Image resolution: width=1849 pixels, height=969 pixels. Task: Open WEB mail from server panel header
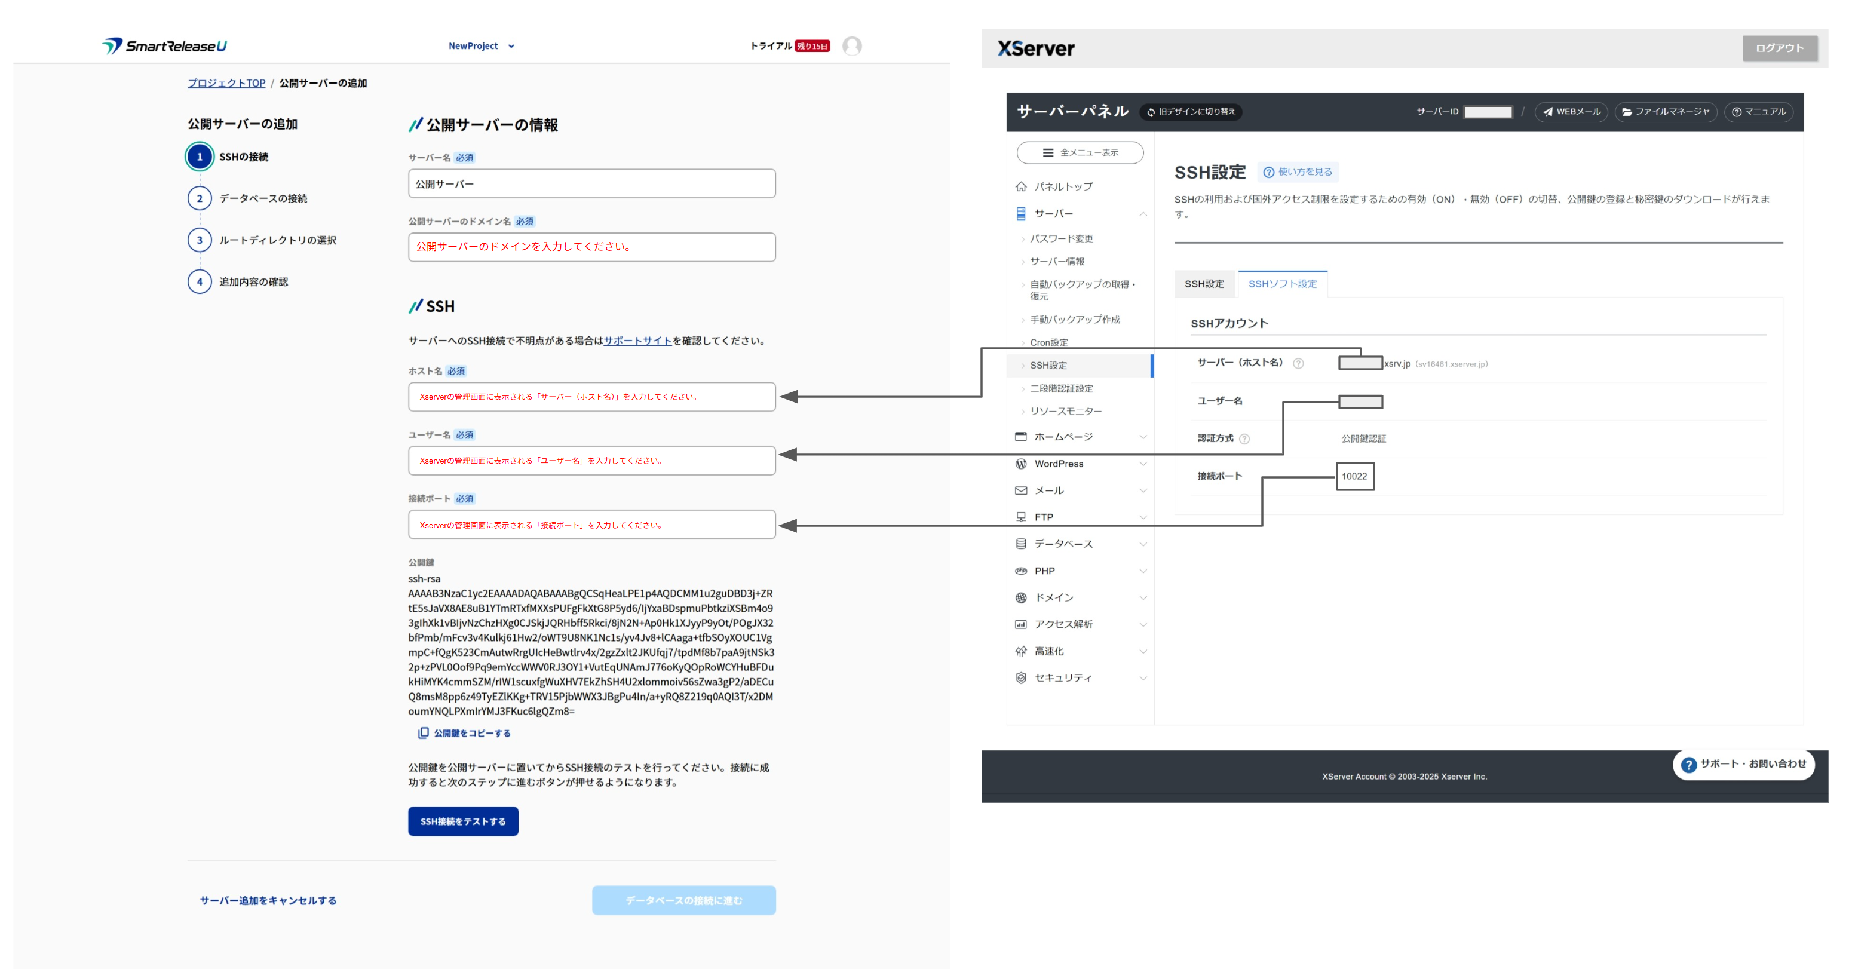[1571, 112]
